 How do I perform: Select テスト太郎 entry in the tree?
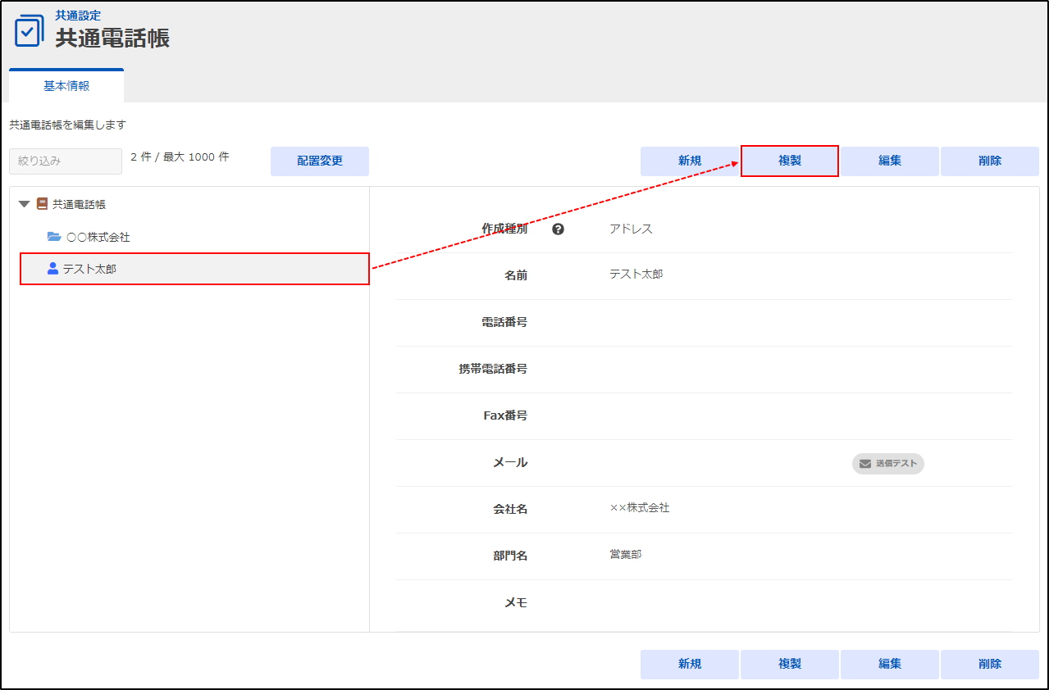89,268
